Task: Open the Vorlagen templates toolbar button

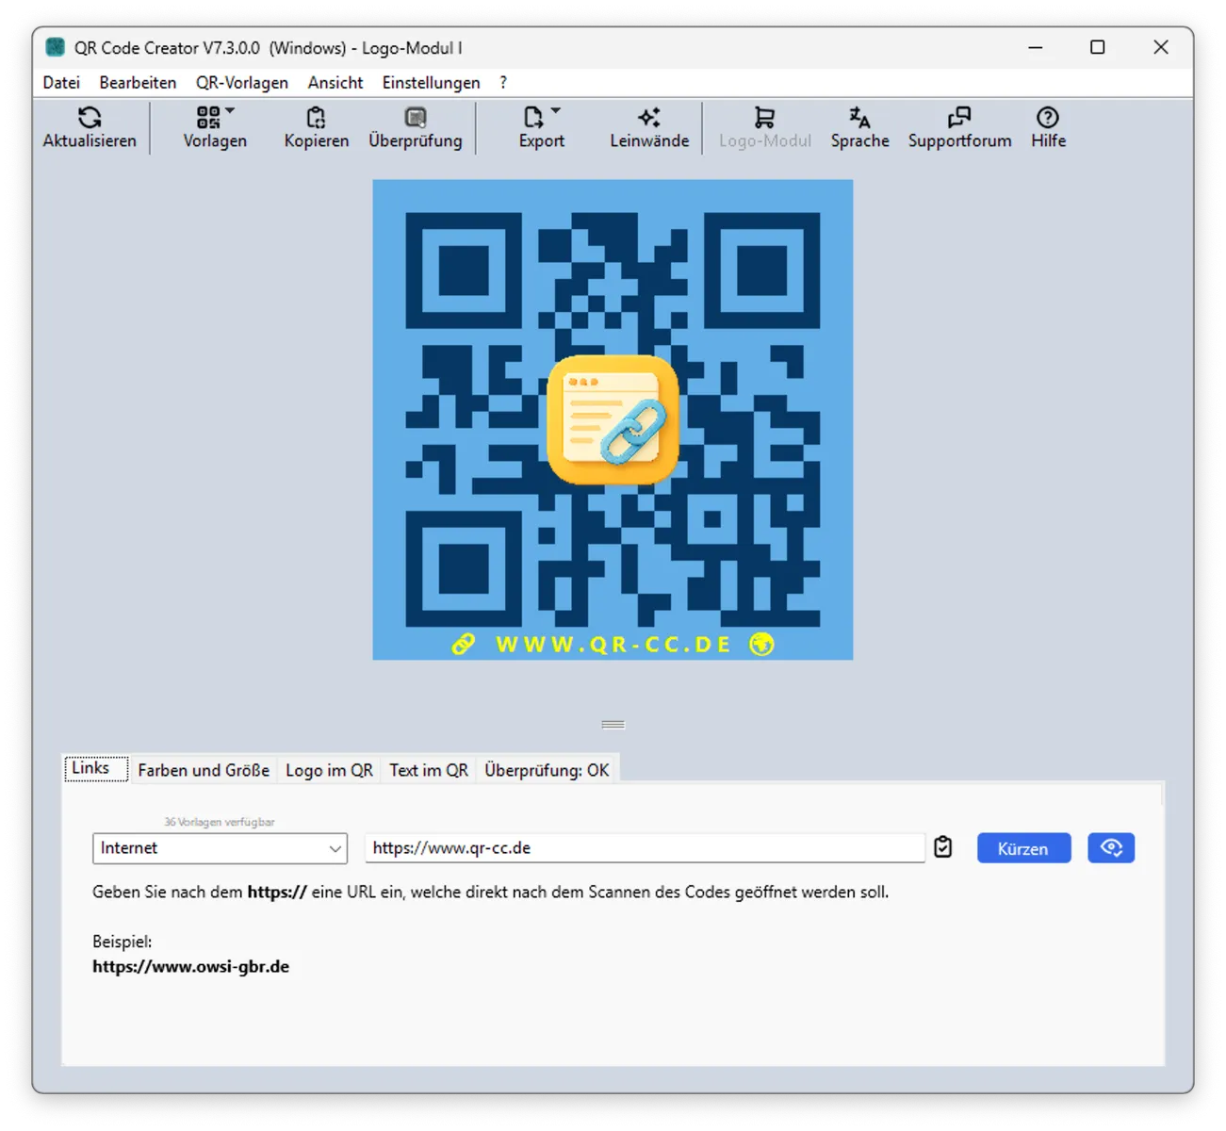Action: (x=215, y=128)
